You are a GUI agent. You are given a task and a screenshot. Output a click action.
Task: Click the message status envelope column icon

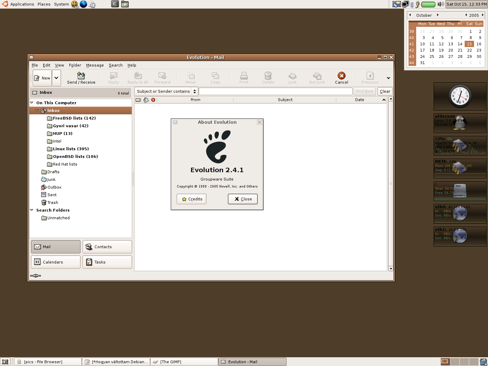point(138,100)
